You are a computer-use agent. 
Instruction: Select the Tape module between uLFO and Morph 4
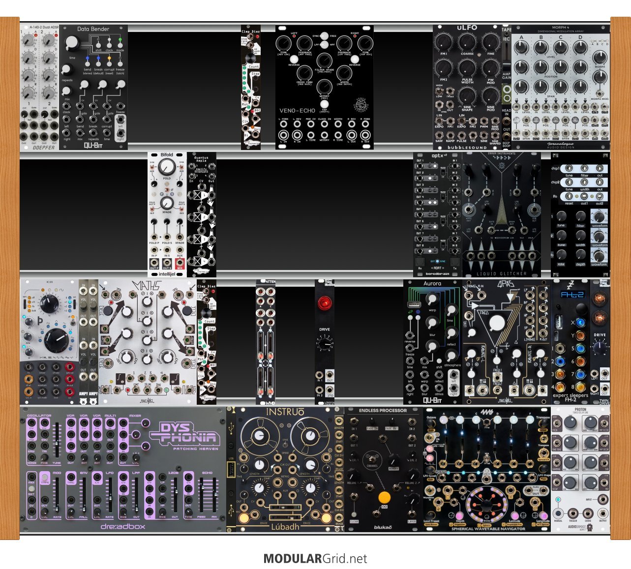pos(507,87)
